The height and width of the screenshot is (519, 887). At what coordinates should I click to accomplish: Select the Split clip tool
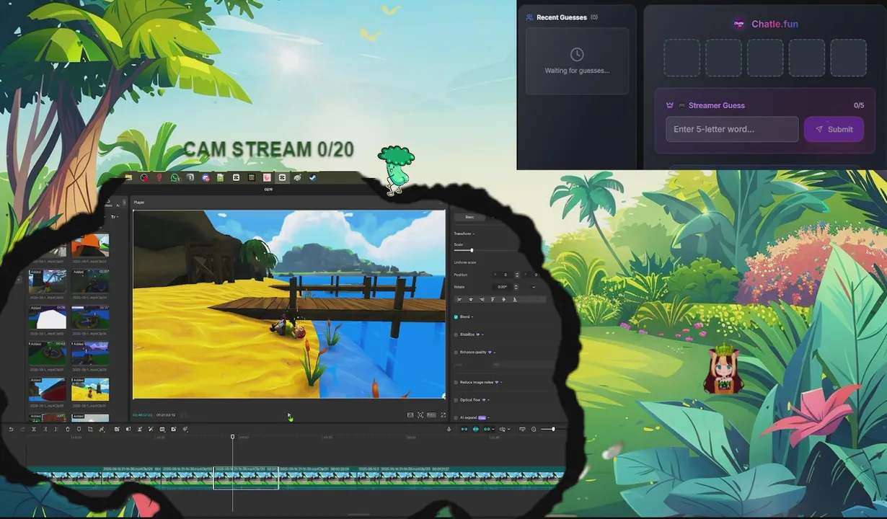(34, 429)
